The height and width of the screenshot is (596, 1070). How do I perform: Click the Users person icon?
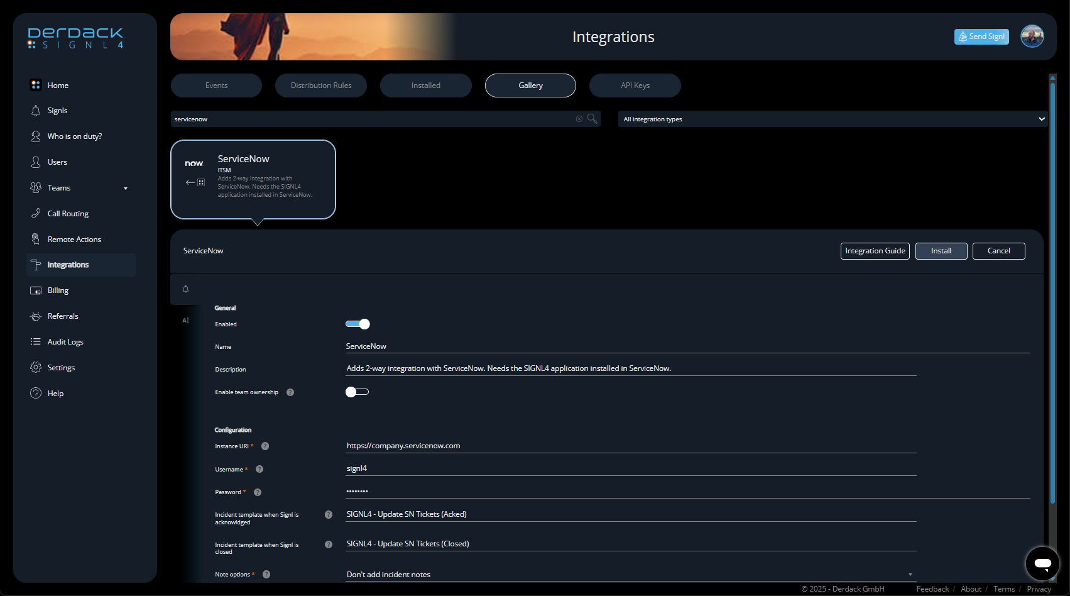pyautogui.click(x=36, y=162)
